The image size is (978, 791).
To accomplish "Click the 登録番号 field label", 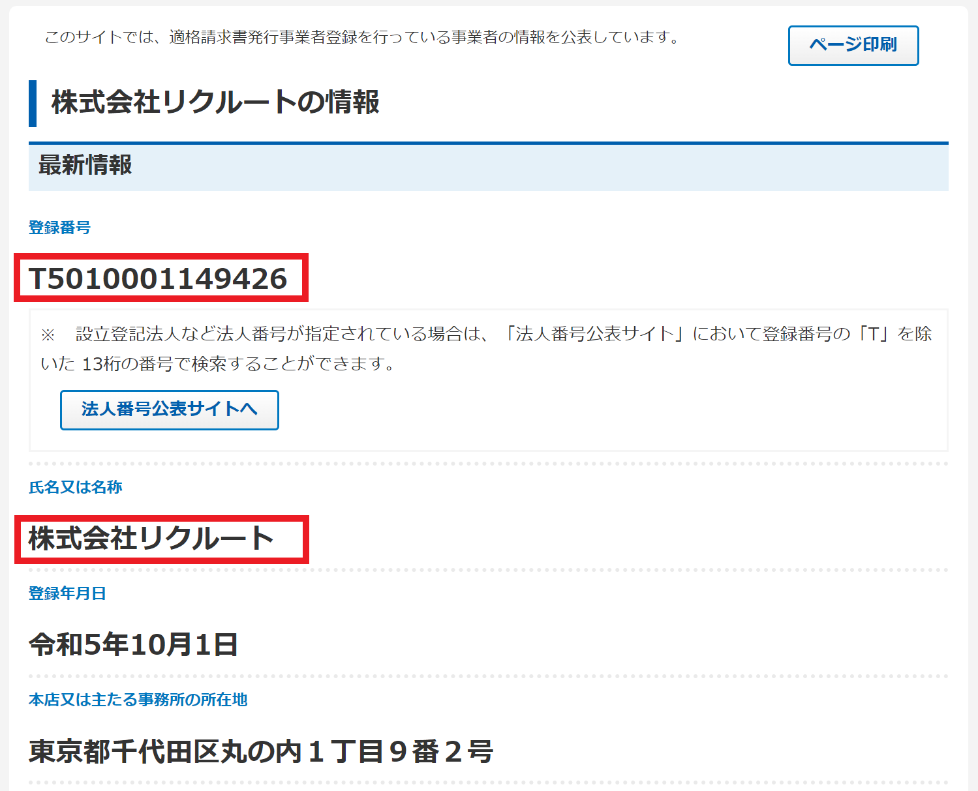I will tap(59, 228).
